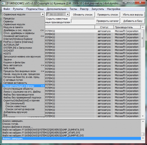147x145 pixels.
Task: Select Откл. драйверы и сервисы entry
Action: (x=24, y=33)
